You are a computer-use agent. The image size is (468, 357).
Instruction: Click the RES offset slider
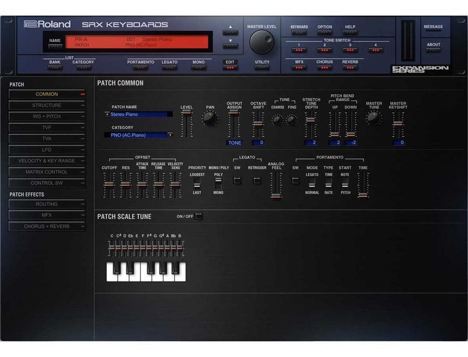(x=126, y=185)
